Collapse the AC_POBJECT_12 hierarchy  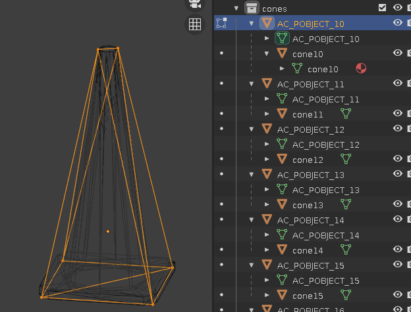(252, 129)
